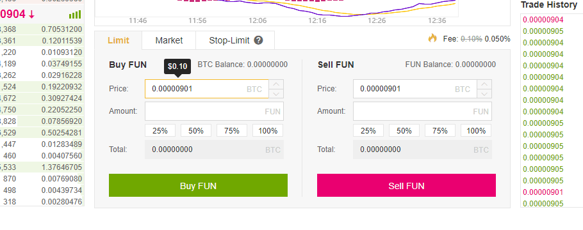Click the green Buy FUN button
The image size is (583, 230).
click(x=198, y=185)
